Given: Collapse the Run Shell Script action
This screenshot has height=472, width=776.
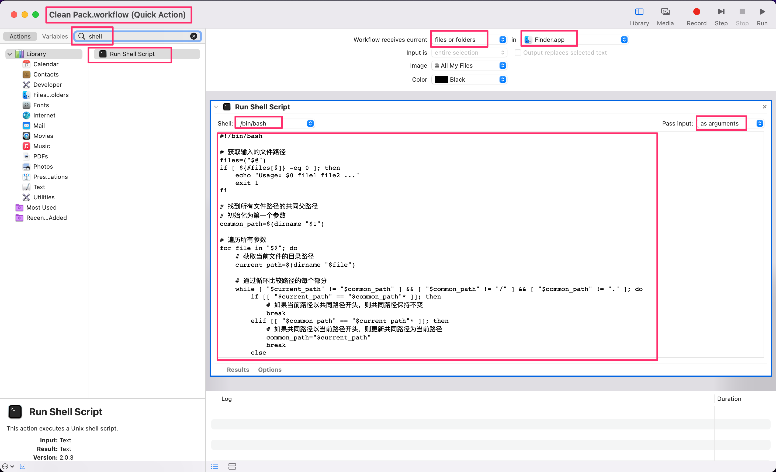Looking at the screenshot, I should tap(216, 107).
